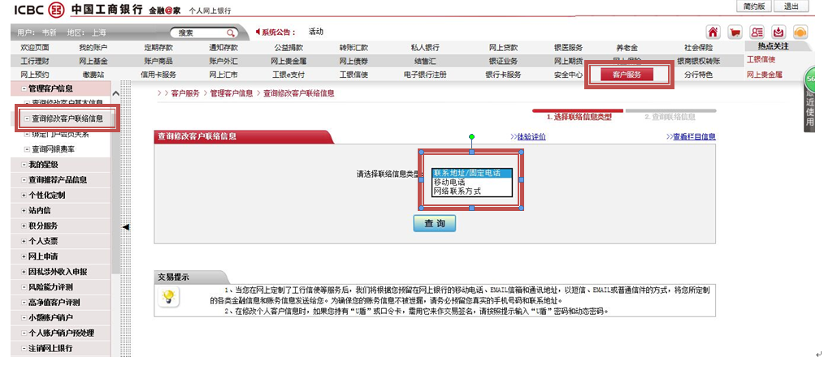Open the 转账汇款 menu item
The image size is (824, 387).
[x=353, y=48]
